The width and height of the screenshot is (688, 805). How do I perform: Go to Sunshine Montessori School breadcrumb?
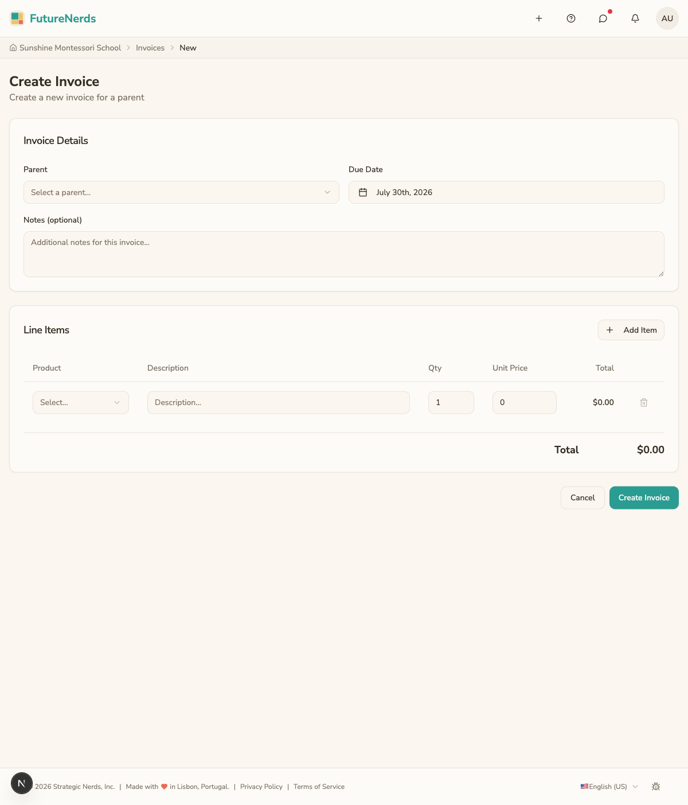pyautogui.click(x=65, y=48)
